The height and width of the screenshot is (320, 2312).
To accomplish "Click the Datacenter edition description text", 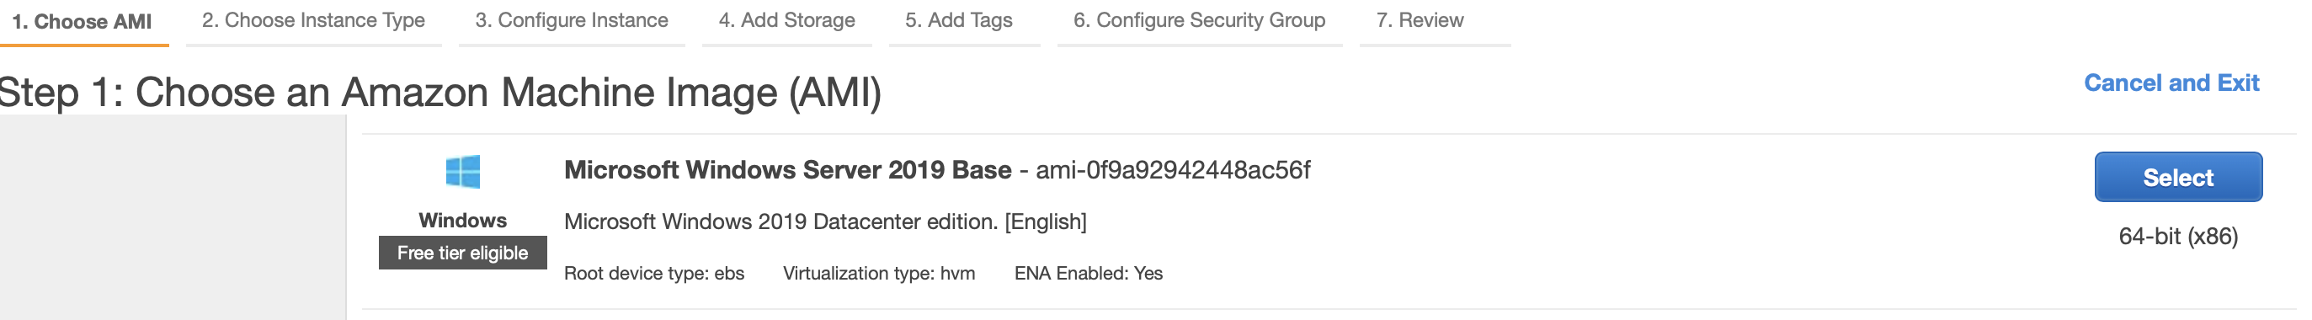I will click(x=825, y=222).
